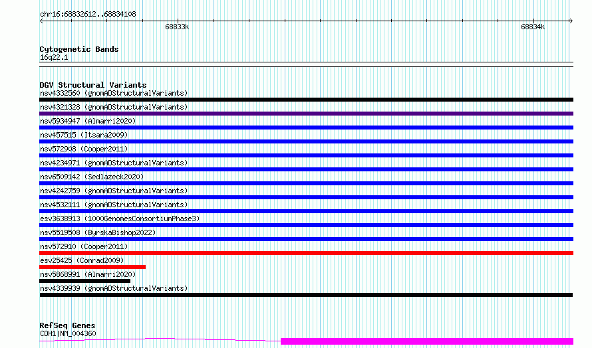
Task: Open nsv4242759 gnomAD variant label
Action: point(114,191)
